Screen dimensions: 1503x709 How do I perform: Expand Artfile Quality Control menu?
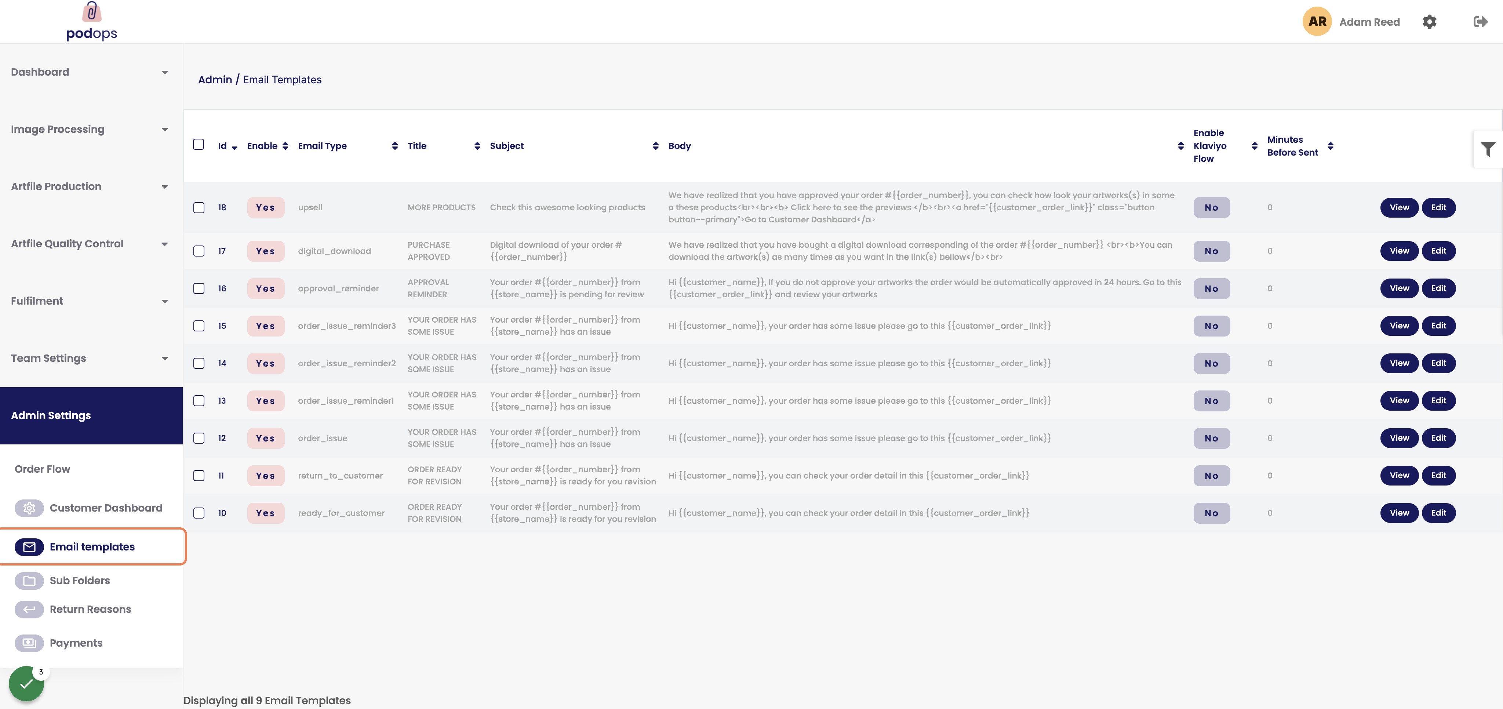pyautogui.click(x=91, y=243)
